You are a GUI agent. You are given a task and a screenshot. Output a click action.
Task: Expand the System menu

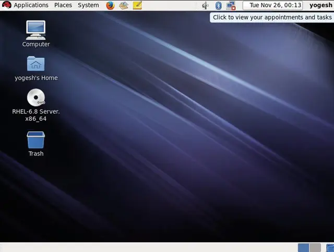point(88,5)
